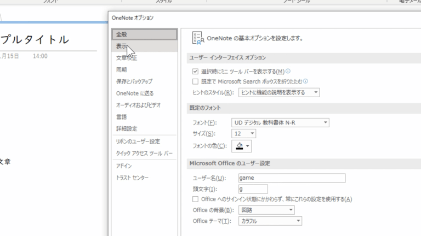Click the page time 14:00 in OneNote
421x236 pixels.
(40, 56)
